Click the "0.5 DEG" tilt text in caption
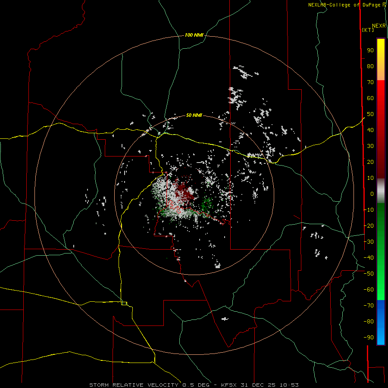Screen dimensions: 388x388 pos(196,385)
